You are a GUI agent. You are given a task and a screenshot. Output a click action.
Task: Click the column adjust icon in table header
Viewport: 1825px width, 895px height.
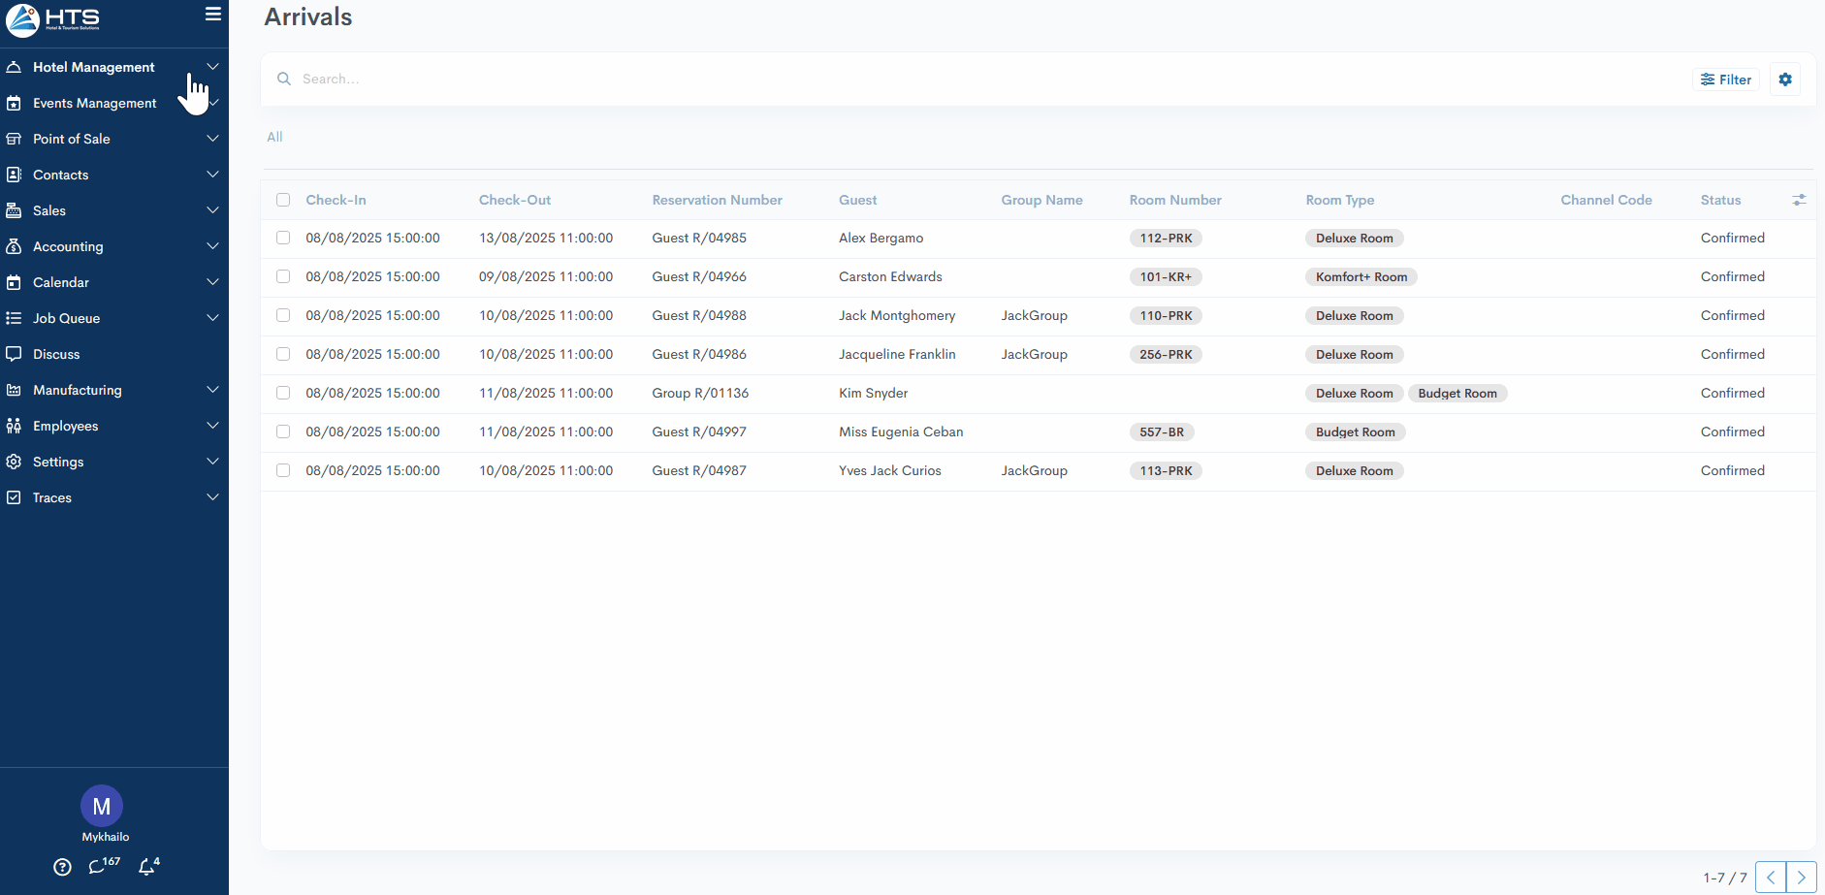click(x=1799, y=200)
